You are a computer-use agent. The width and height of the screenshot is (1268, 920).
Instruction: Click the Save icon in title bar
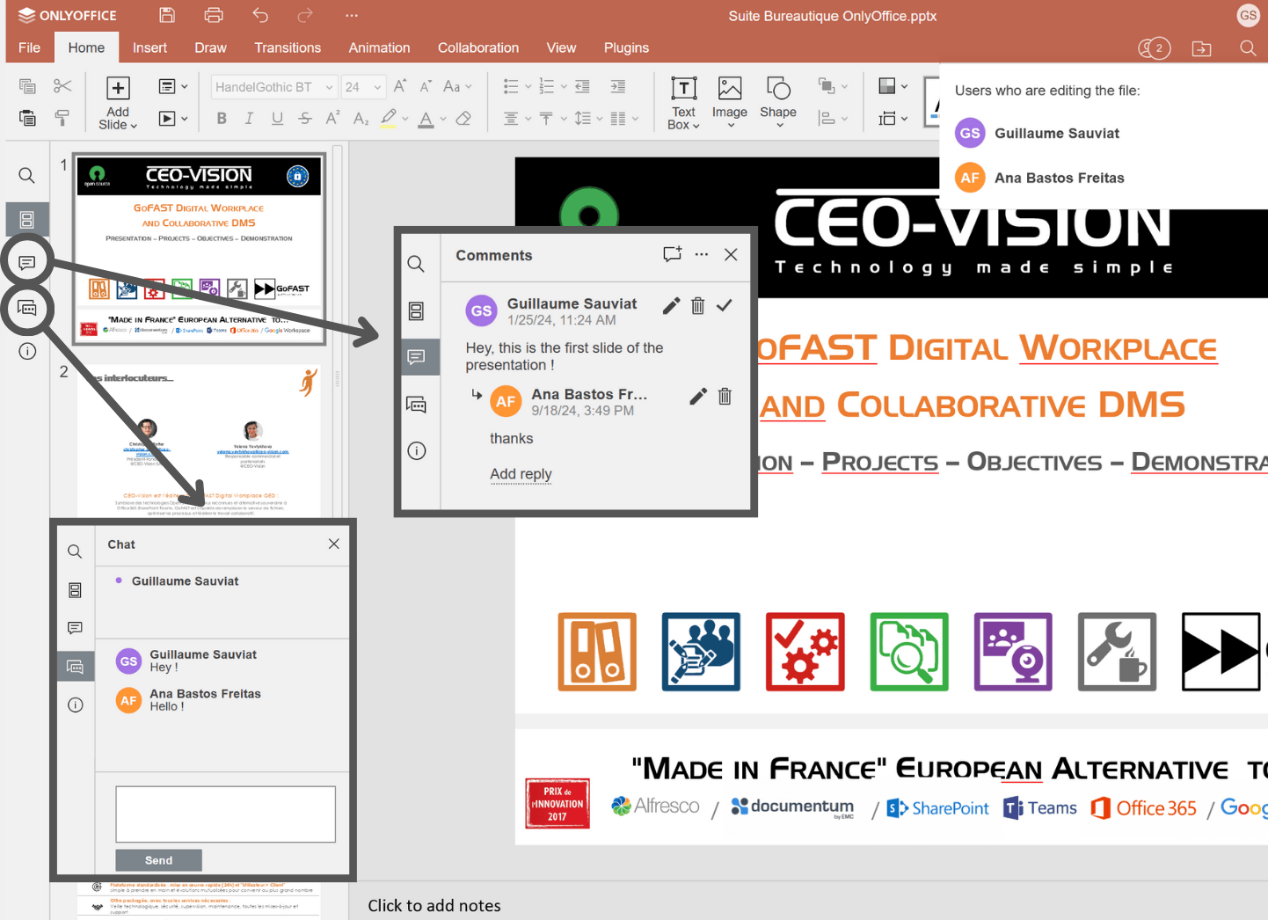[x=167, y=15]
